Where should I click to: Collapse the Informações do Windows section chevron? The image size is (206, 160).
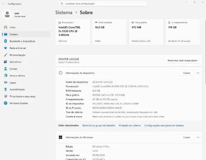tap(198, 137)
